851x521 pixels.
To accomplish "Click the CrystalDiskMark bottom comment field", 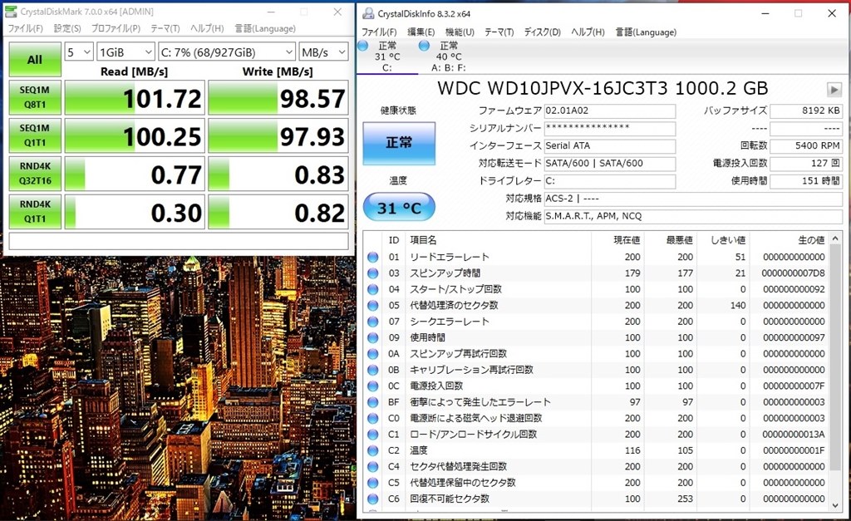I will (179, 241).
